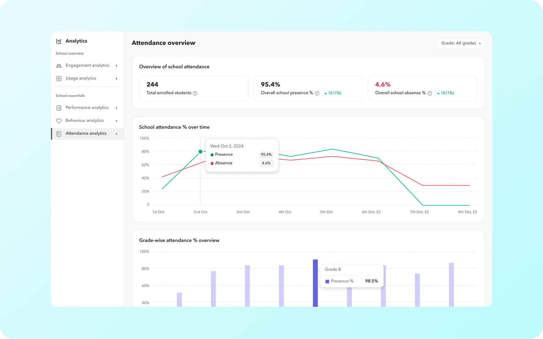Viewport: 543px width, 339px height.
Task: Click the dark purple Grade 8 bar
Action: [315, 283]
